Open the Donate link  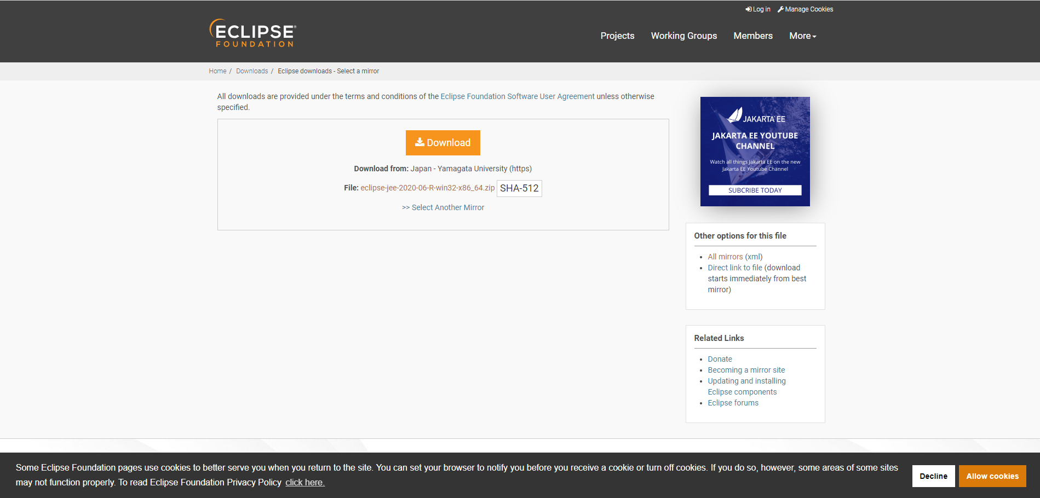[x=720, y=359]
